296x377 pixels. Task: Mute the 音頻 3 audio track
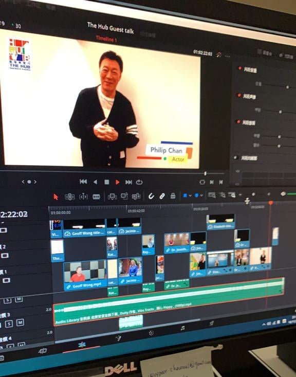(x=20, y=322)
